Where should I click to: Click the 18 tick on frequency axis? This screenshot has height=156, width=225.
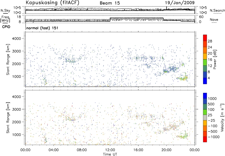click(19, 17)
